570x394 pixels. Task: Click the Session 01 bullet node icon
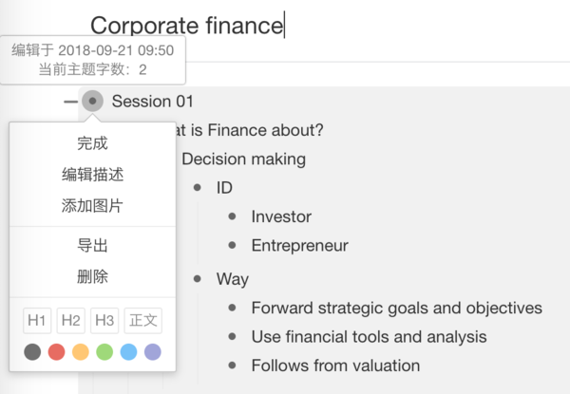(93, 101)
